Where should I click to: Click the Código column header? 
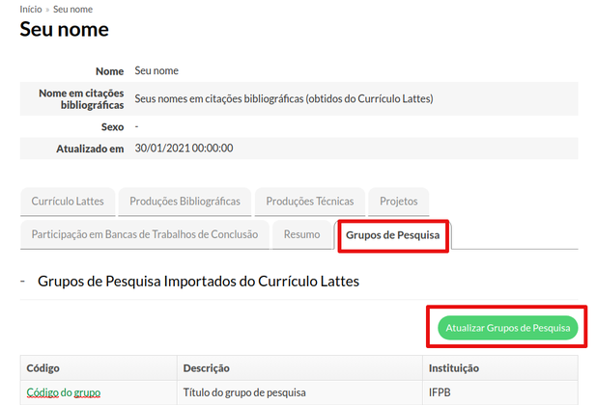pos(43,368)
